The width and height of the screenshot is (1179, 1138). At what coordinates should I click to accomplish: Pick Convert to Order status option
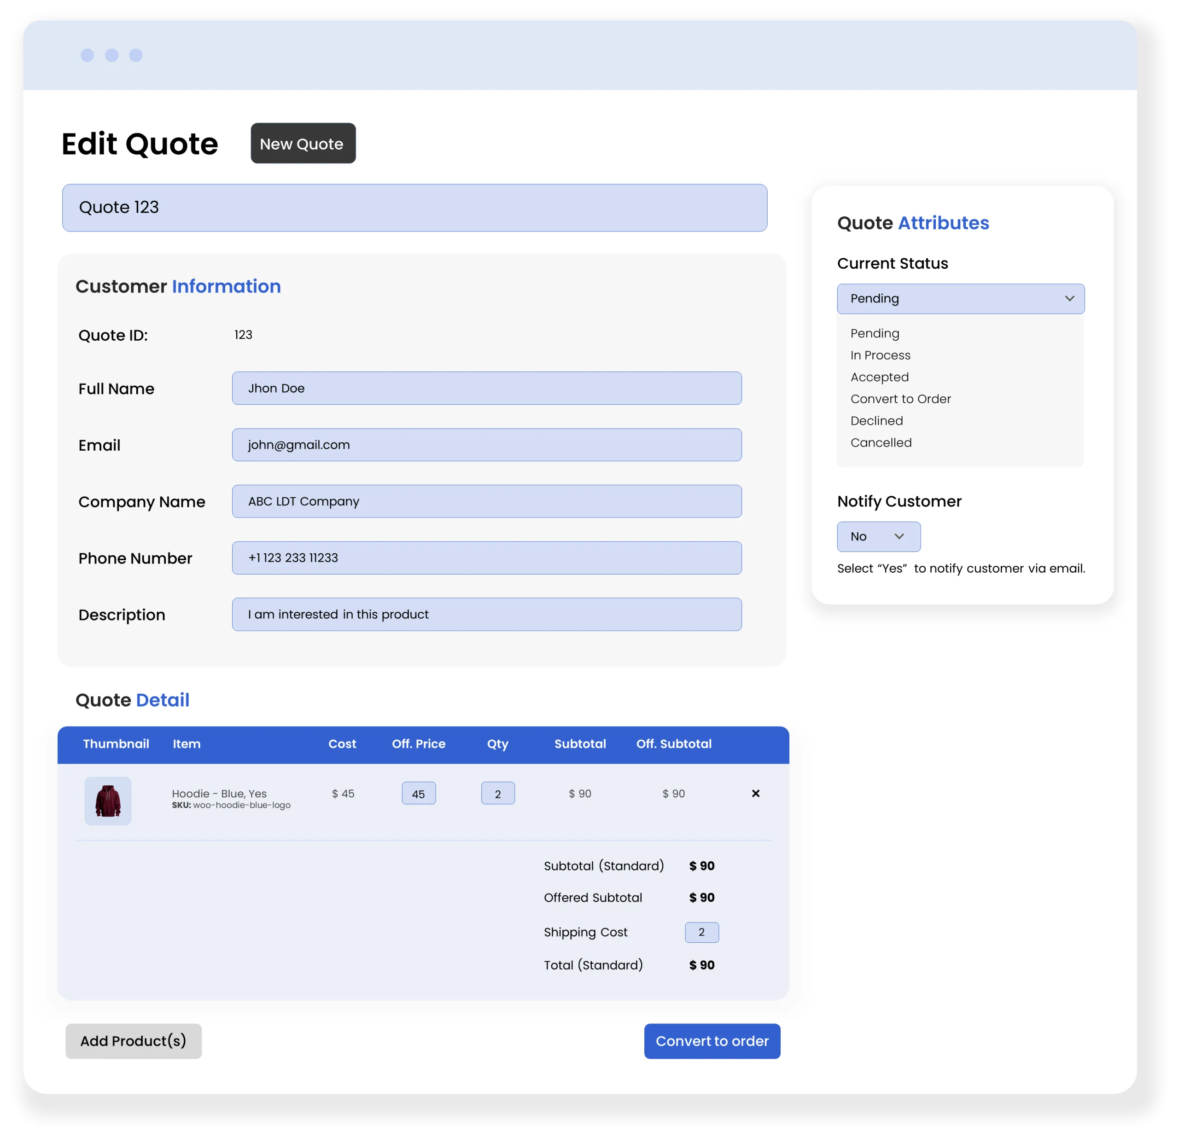[900, 399]
